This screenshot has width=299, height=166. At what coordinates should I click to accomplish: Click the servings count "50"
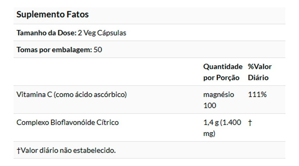coord(98,50)
